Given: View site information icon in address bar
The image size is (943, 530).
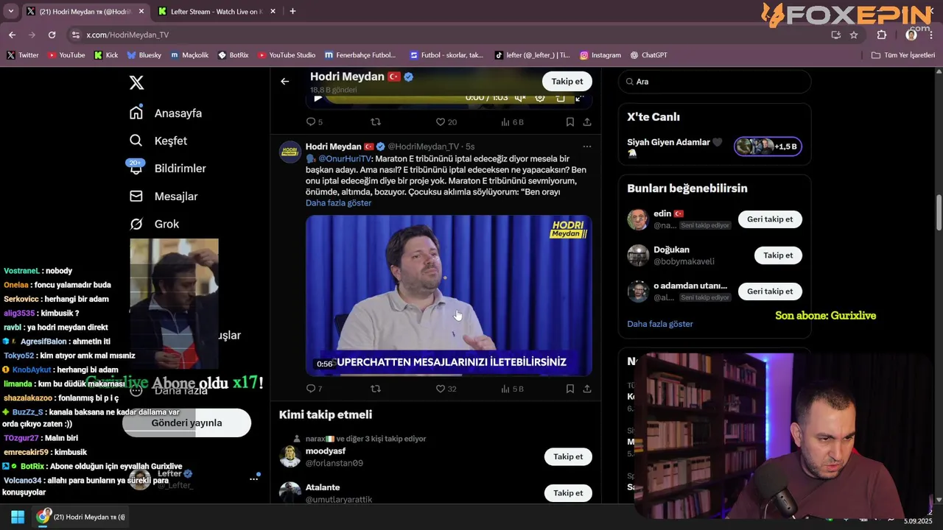Looking at the screenshot, I should (75, 35).
